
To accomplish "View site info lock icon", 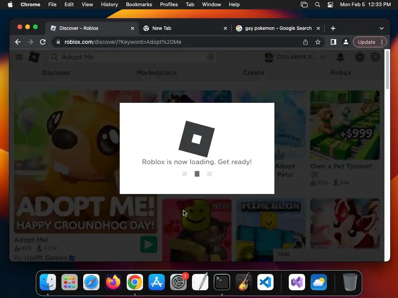I will [x=58, y=42].
